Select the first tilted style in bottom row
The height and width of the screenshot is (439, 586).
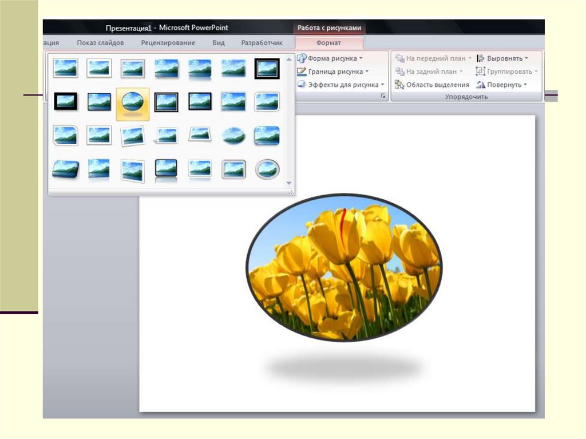pos(65,169)
